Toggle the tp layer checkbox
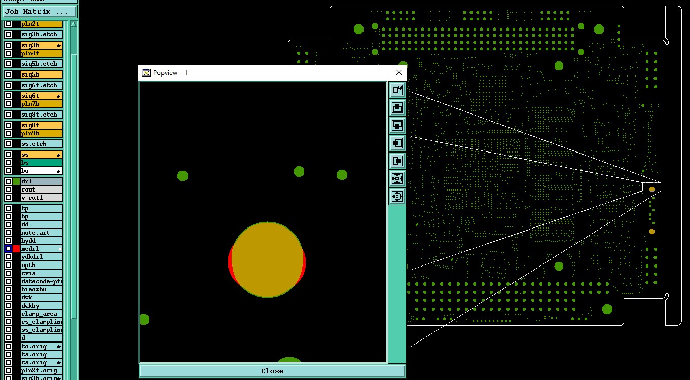Screen dimensions: 690x380 (x=8, y=208)
